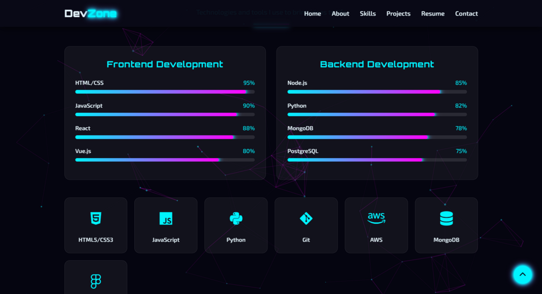The height and width of the screenshot is (294, 542).
Task: Click the Vue.js progress bar
Action: 165,160
